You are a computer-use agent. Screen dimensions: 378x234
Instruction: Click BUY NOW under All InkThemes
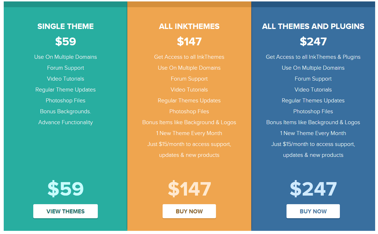189,211
